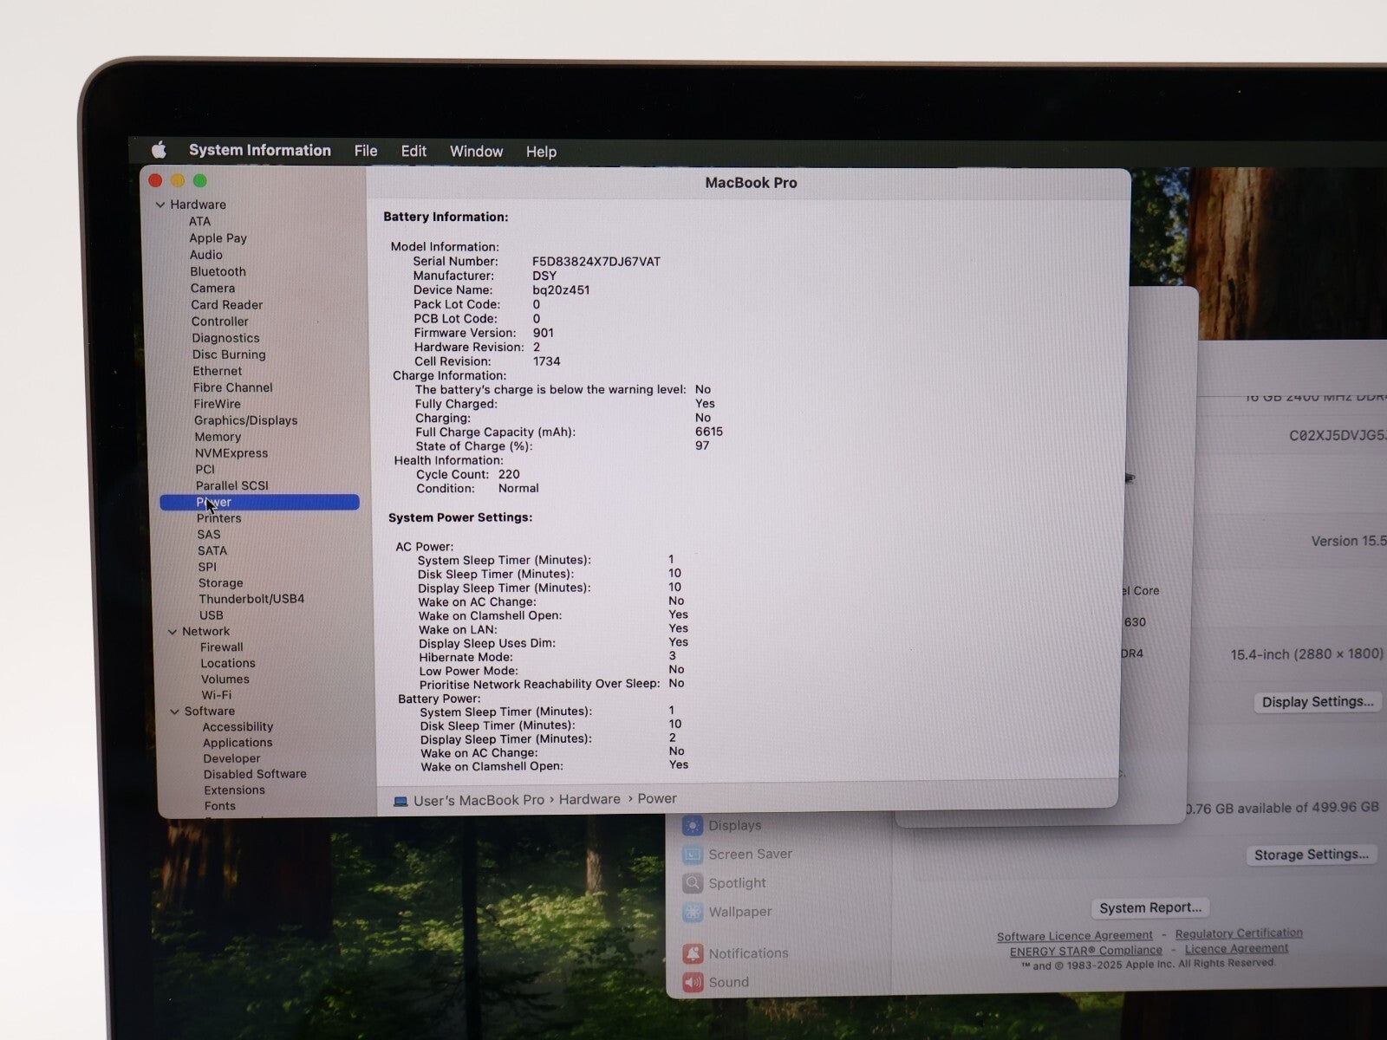The height and width of the screenshot is (1040, 1387).
Task: Select Fibre Channel in the sidebar
Action: [232, 387]
